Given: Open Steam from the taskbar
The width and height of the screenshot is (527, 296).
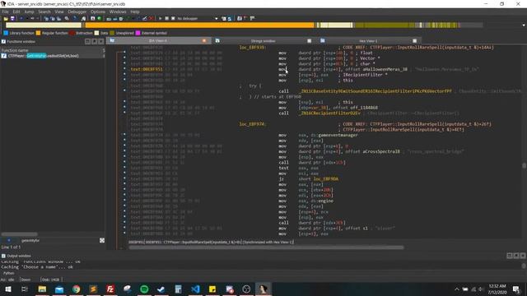Looking at the screenshot, I should [161, 289].
